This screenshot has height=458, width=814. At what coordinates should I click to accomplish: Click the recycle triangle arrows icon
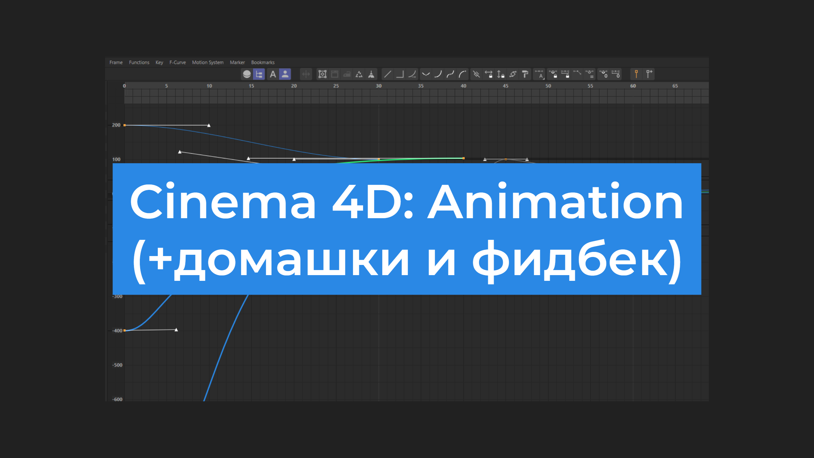359,74
